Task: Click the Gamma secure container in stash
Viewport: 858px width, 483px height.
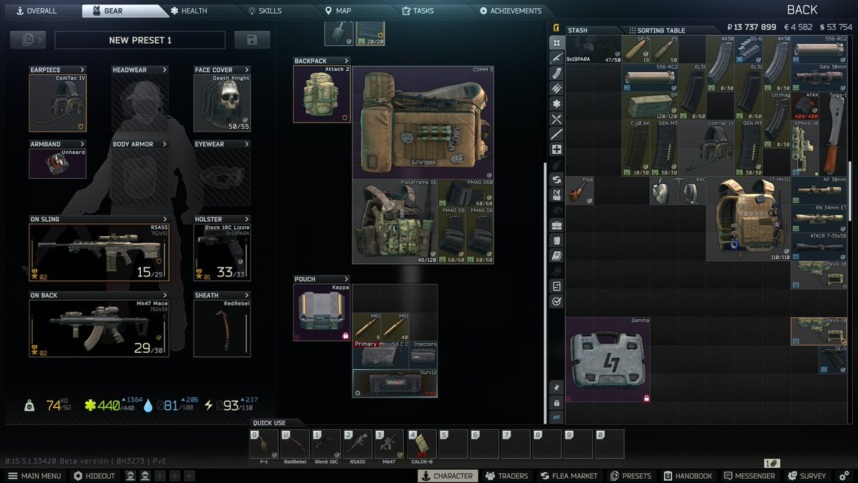Action: pyautogui.click(x=608, y=360)
